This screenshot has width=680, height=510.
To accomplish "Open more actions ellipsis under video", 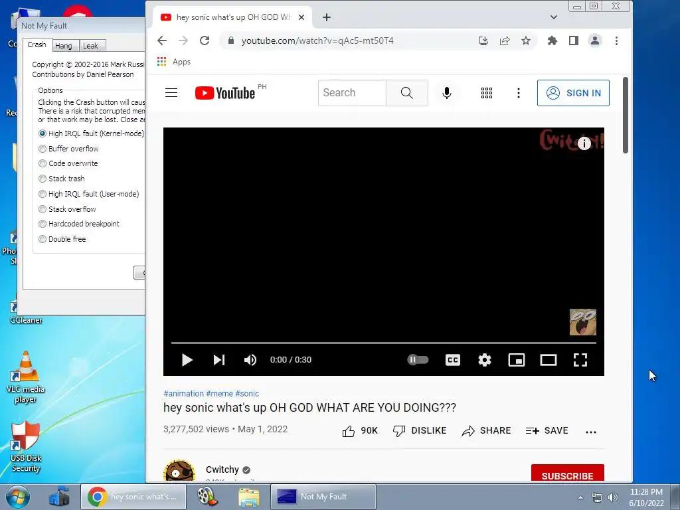I will [x=590, y=432].
